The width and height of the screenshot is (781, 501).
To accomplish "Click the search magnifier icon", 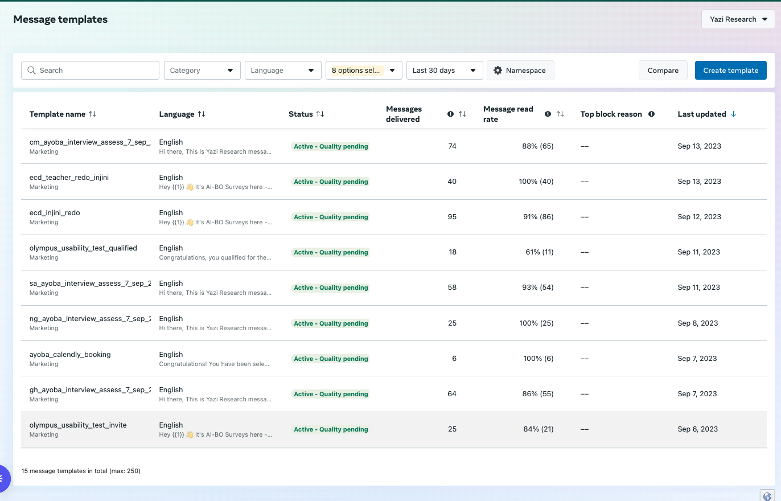I will point(31,70).
